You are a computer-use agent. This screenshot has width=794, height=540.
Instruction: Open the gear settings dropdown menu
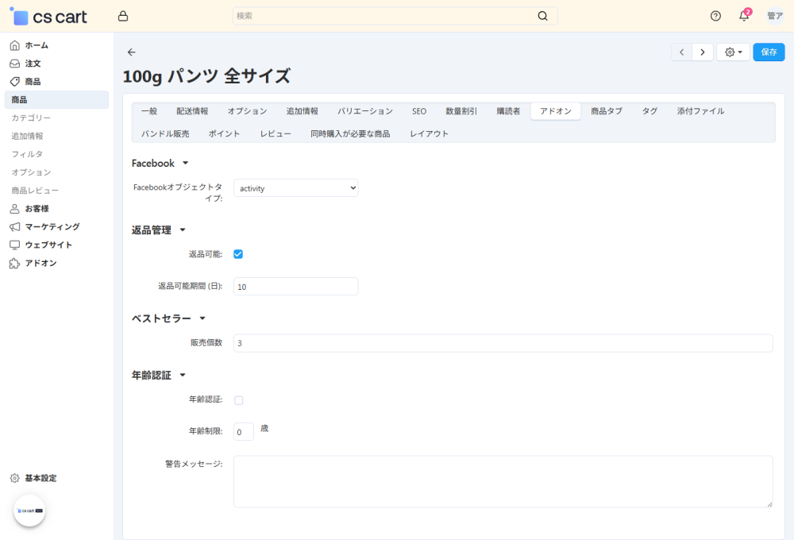(733, 52)
